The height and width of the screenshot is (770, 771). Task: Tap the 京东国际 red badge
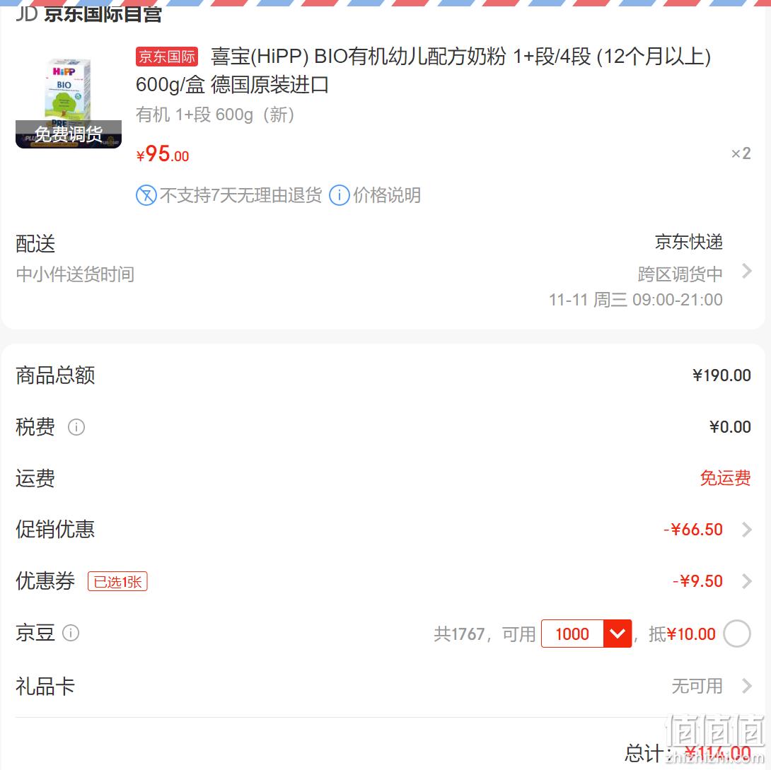tap(167, 57)
